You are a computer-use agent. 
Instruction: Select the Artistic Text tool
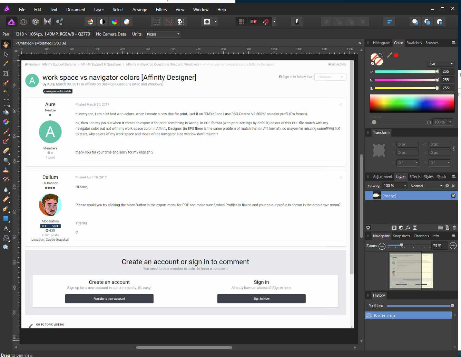pyautogui.click(x=6, y=228)
